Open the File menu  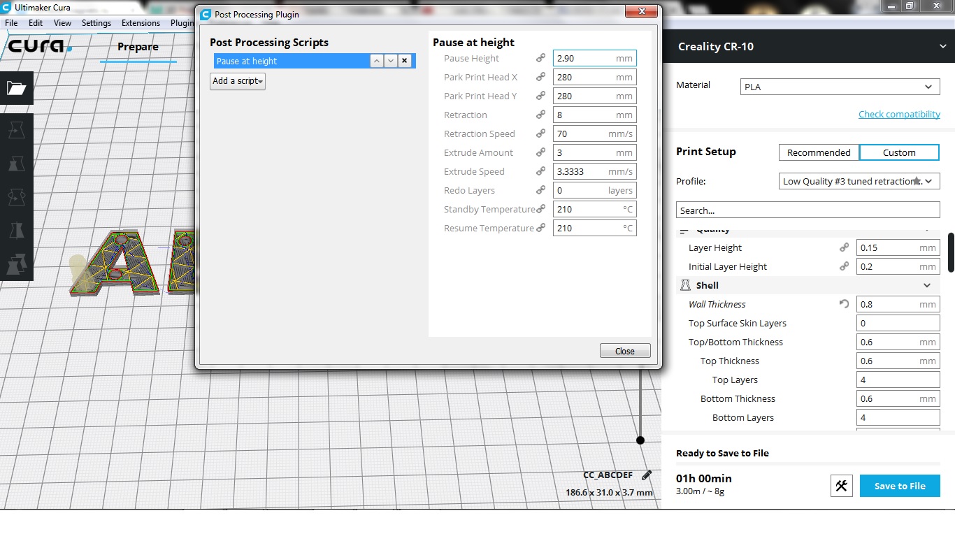click(x=11, y=23)
